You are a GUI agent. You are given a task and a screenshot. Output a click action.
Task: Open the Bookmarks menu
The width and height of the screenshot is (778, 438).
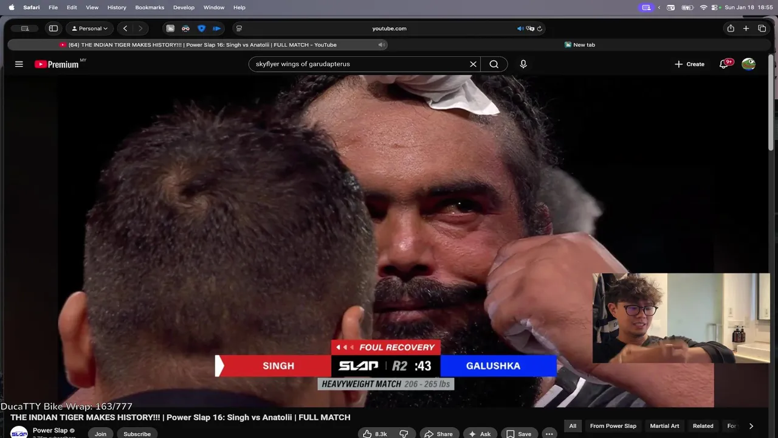(150, 7)
